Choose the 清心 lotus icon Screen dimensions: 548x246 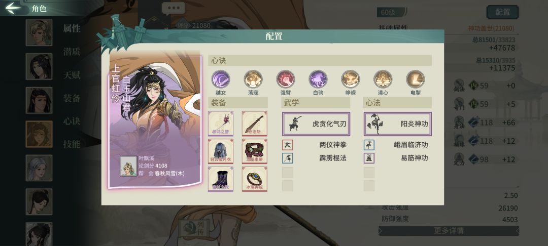(383, 79)
